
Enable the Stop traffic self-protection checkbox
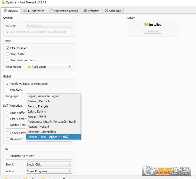(8, 113)
